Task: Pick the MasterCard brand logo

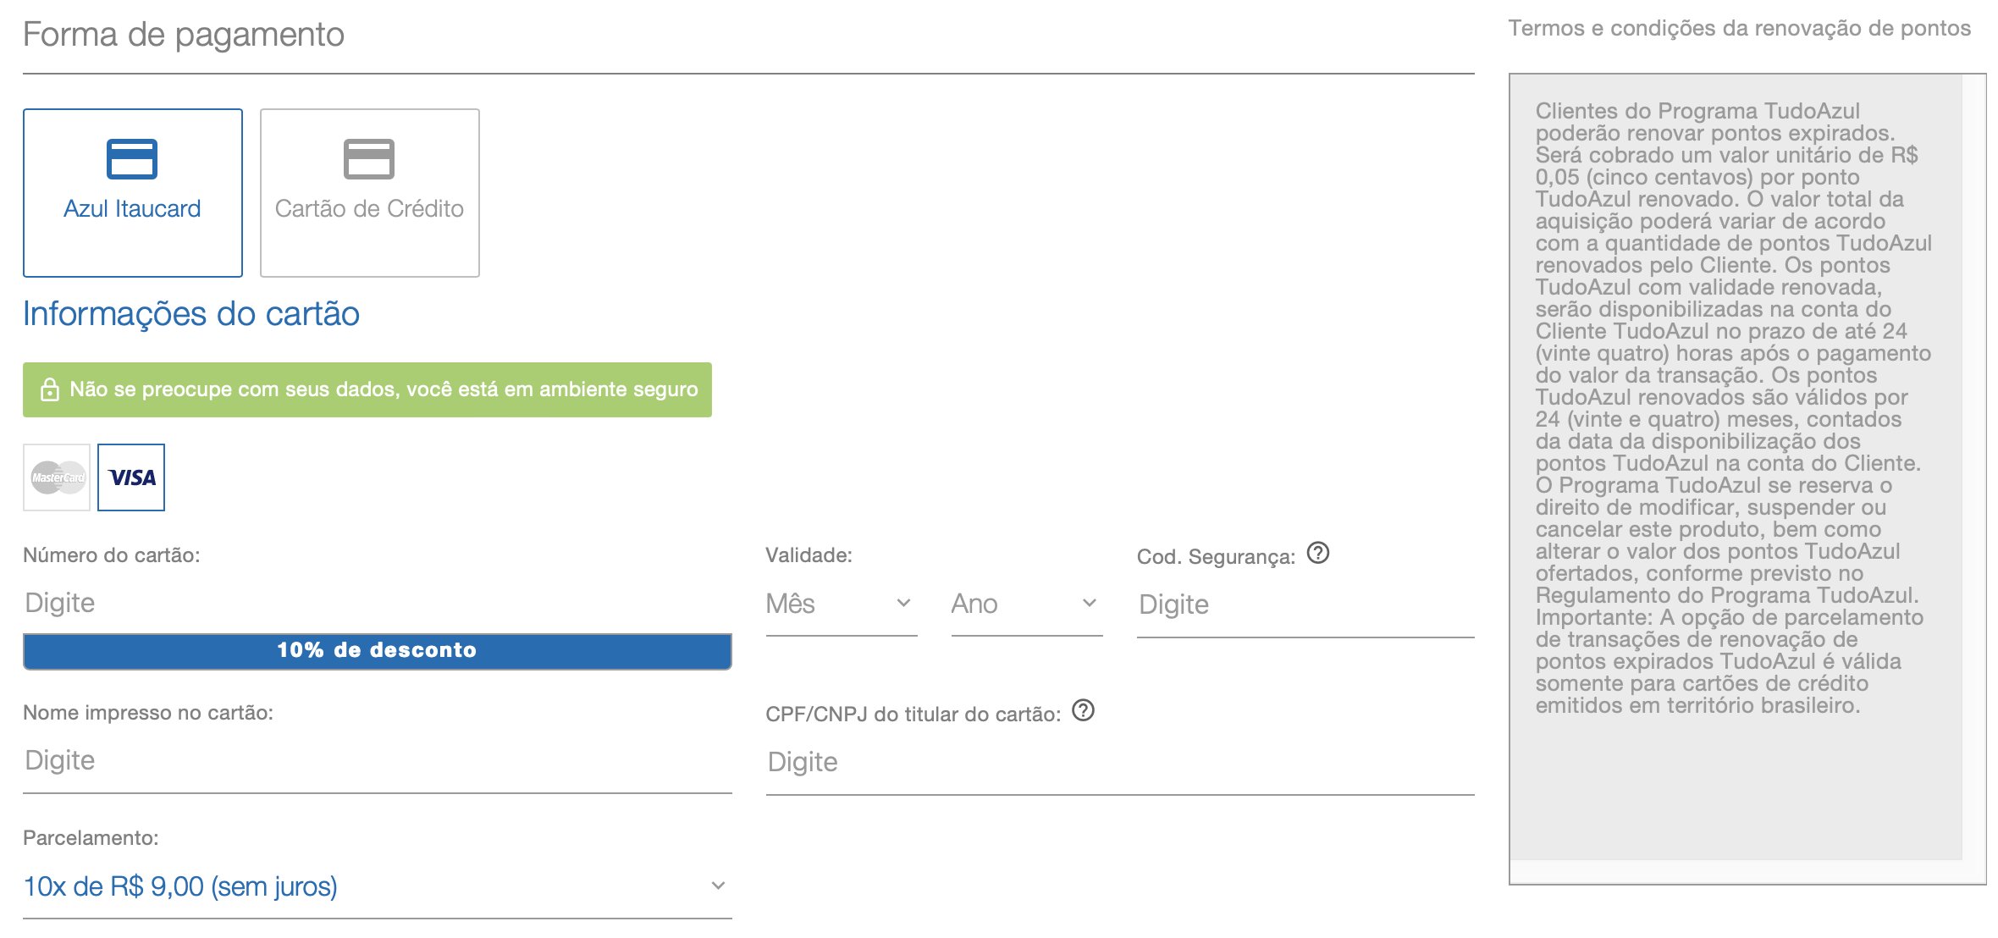Action: [x=57, y=477]
